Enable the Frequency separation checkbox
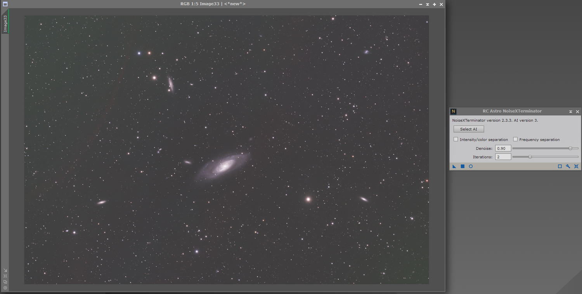 pyautogui.click(x=515, y=139)
